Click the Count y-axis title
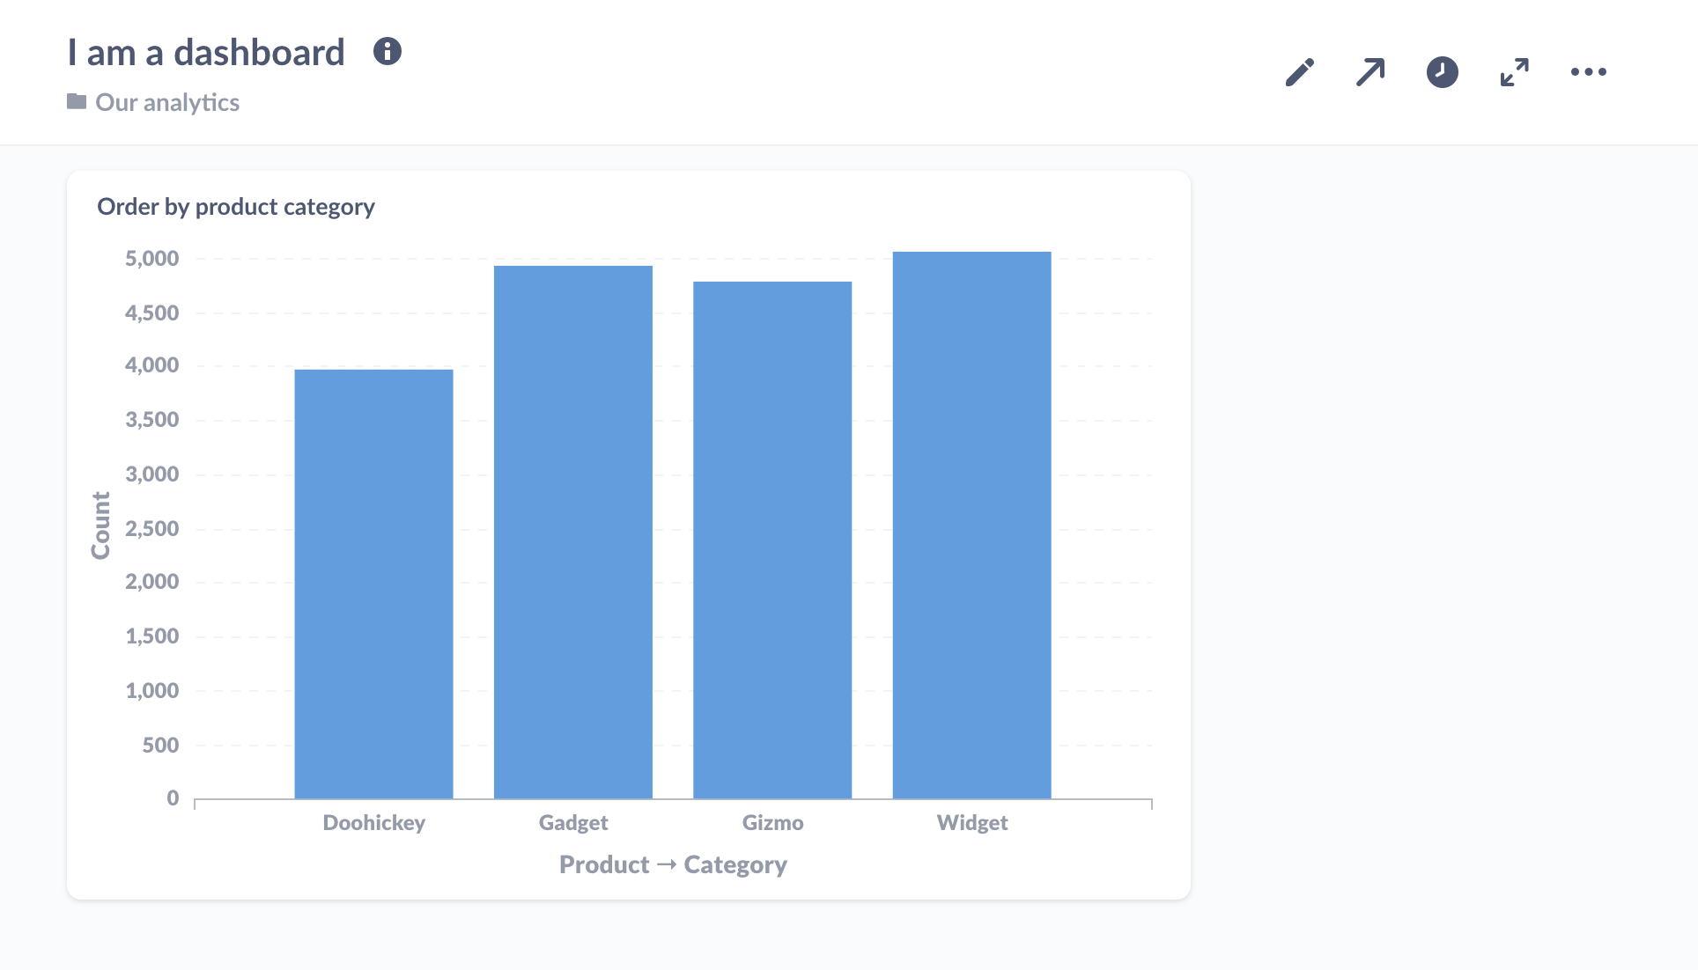1698x970 pixels. (101, 525)
